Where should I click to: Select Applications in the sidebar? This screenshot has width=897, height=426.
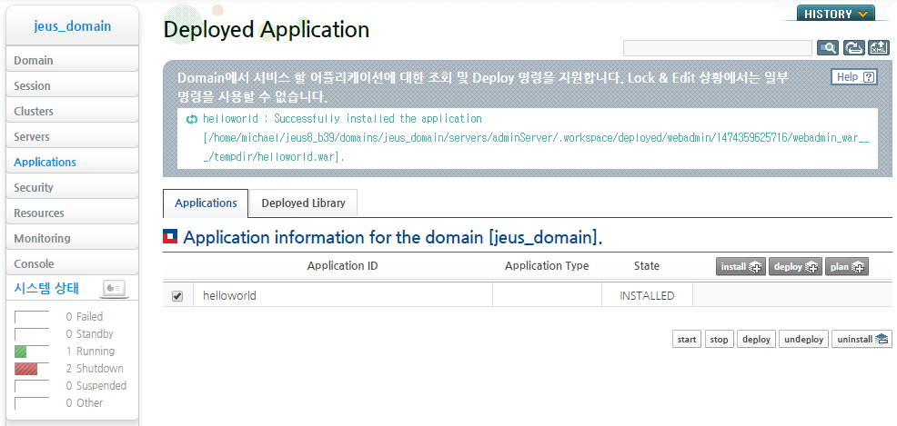pos(72,162)
